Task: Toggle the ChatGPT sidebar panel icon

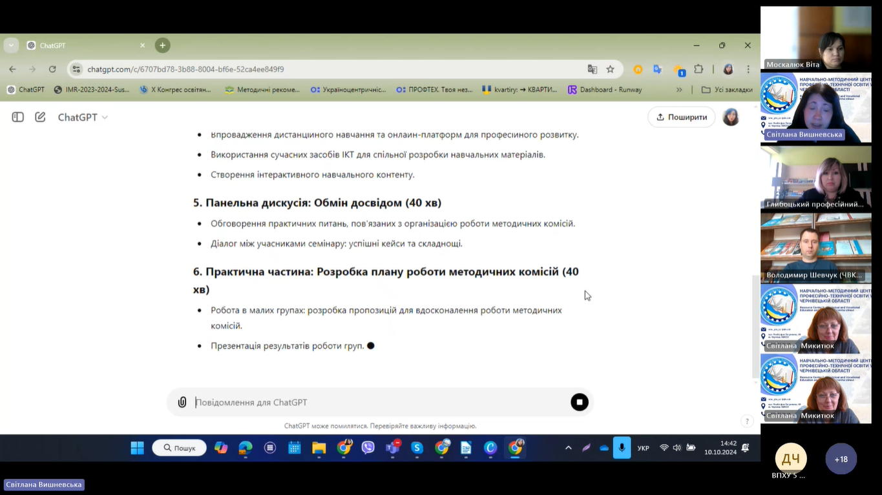Action: (18, 117)
